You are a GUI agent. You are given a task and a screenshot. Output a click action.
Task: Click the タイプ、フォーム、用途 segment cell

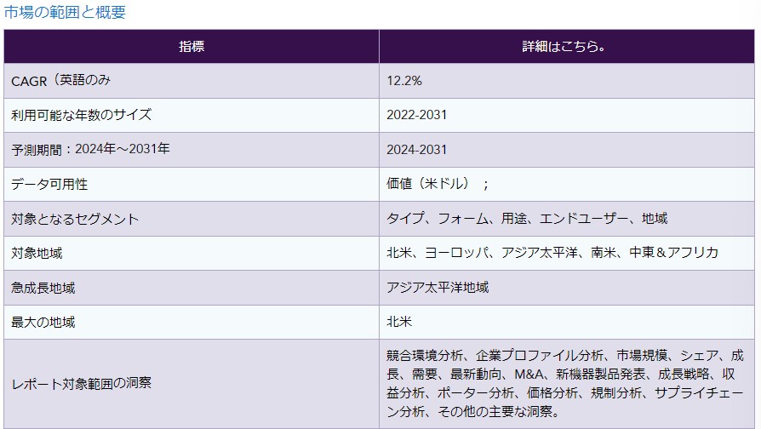click(566, 219)
